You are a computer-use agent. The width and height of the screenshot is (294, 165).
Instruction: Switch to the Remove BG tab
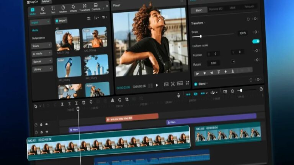point(216,9)
